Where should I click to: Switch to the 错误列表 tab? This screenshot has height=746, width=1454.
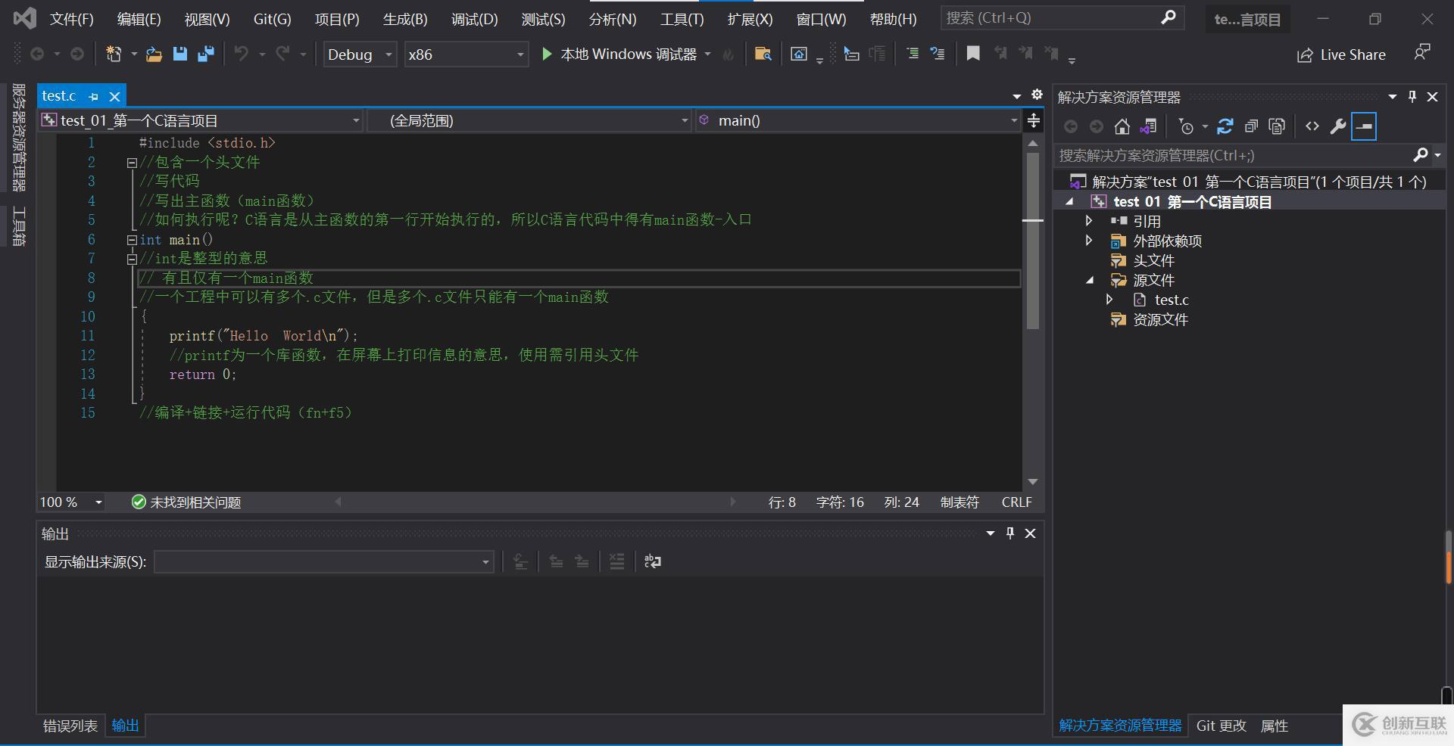click(70, 726)
